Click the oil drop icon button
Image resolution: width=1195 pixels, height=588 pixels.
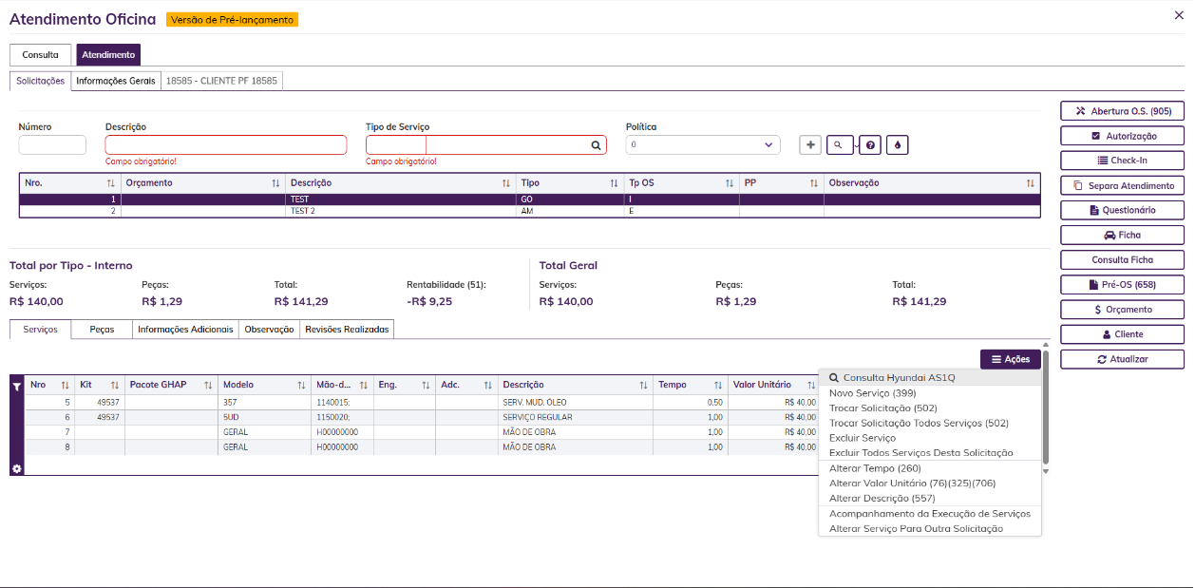(x=898, y=144)
